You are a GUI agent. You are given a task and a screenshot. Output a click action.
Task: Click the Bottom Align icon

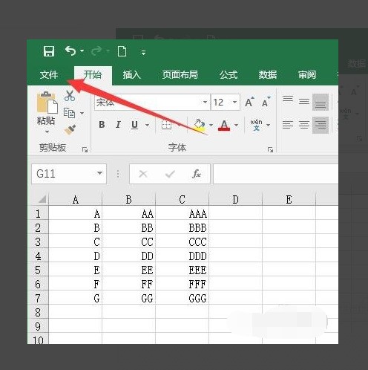[321, 102]
